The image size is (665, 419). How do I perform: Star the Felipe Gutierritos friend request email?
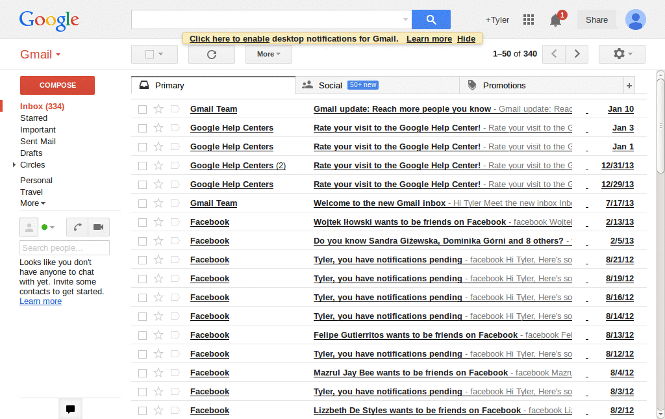158,335
